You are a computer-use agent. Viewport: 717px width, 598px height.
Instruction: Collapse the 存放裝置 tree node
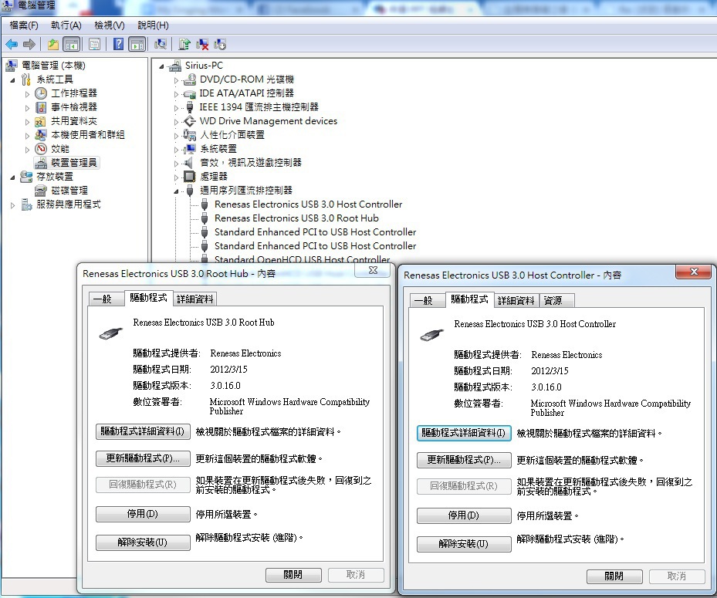click(x=13, y=177)
